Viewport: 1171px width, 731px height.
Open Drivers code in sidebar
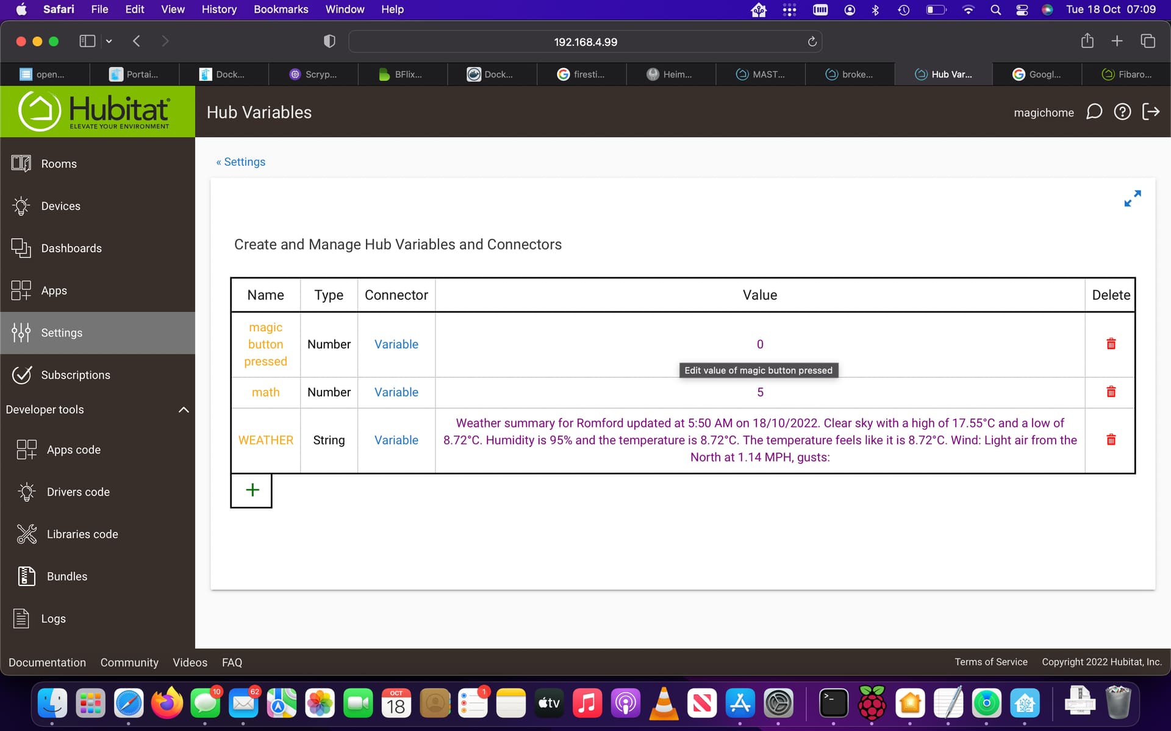[x=78, y=492]
